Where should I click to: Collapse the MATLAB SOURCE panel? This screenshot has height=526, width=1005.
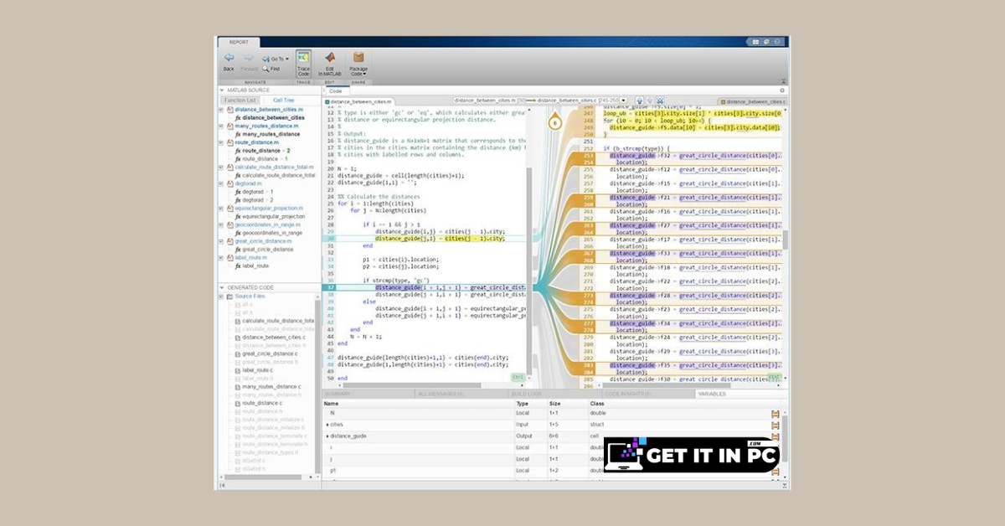point(223,90)
